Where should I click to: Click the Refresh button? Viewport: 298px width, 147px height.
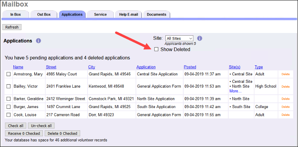click(x=12, y=27)
